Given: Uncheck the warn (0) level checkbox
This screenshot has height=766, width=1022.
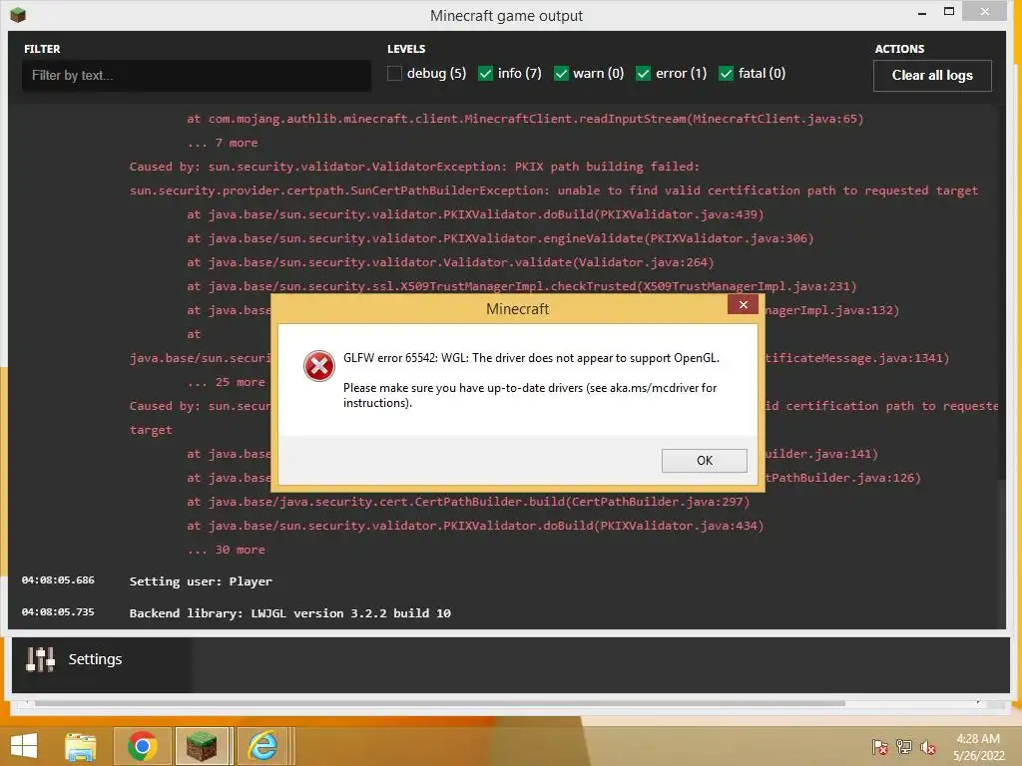Looking at the screenshot, I should 561,74.
